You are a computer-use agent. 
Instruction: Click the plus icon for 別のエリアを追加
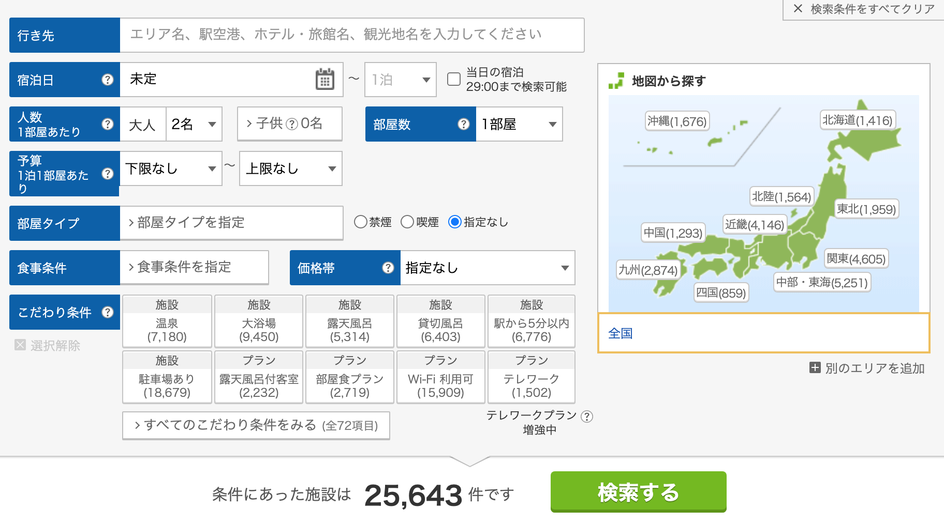[x=815, y=368]
